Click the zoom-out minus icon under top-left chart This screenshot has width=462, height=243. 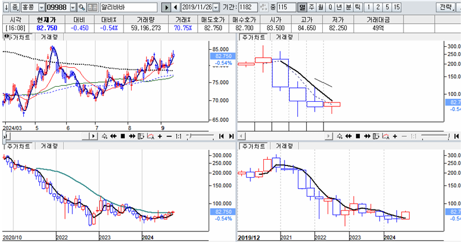click(x=169, y=136)
